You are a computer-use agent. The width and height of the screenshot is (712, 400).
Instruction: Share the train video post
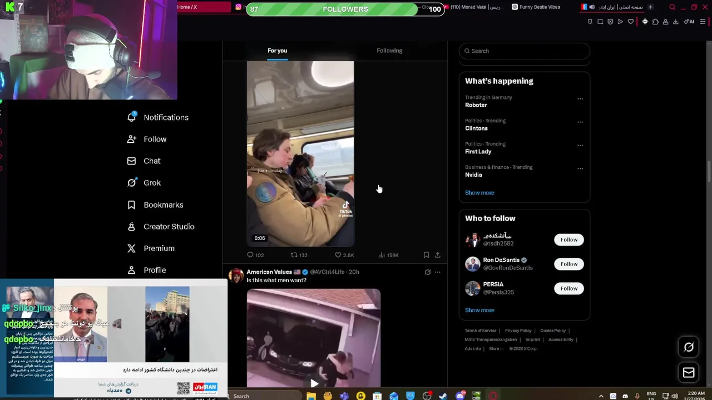coord(438,255)
